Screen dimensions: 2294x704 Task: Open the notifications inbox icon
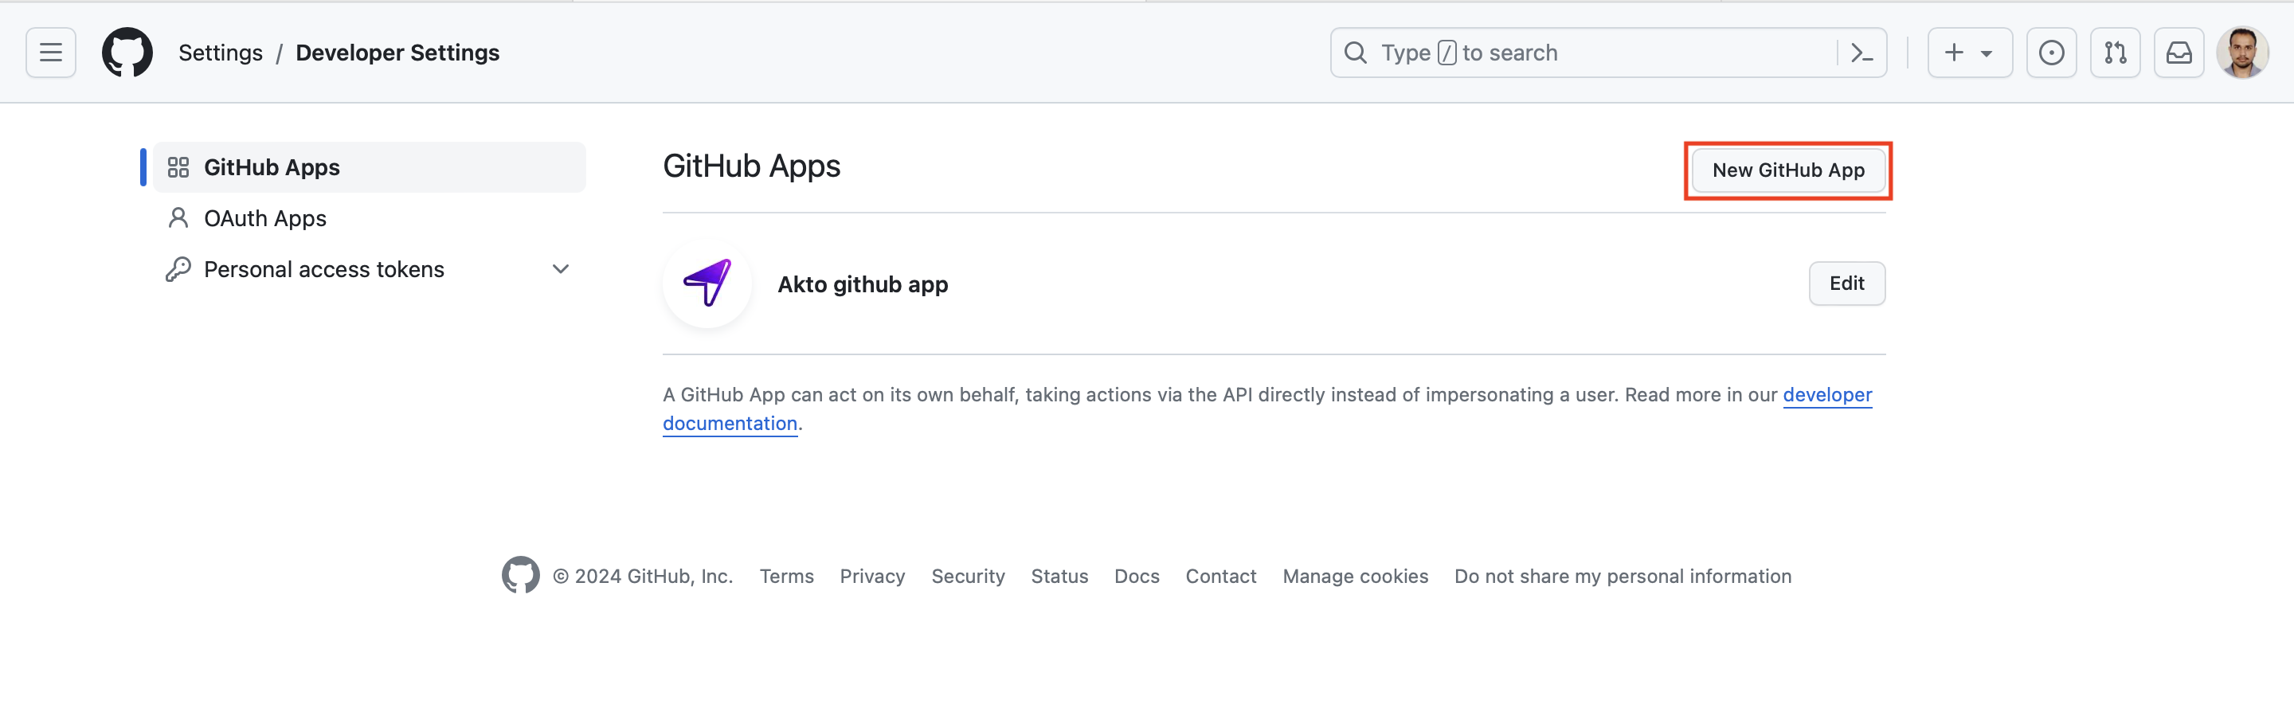[x=2179, y=53]
